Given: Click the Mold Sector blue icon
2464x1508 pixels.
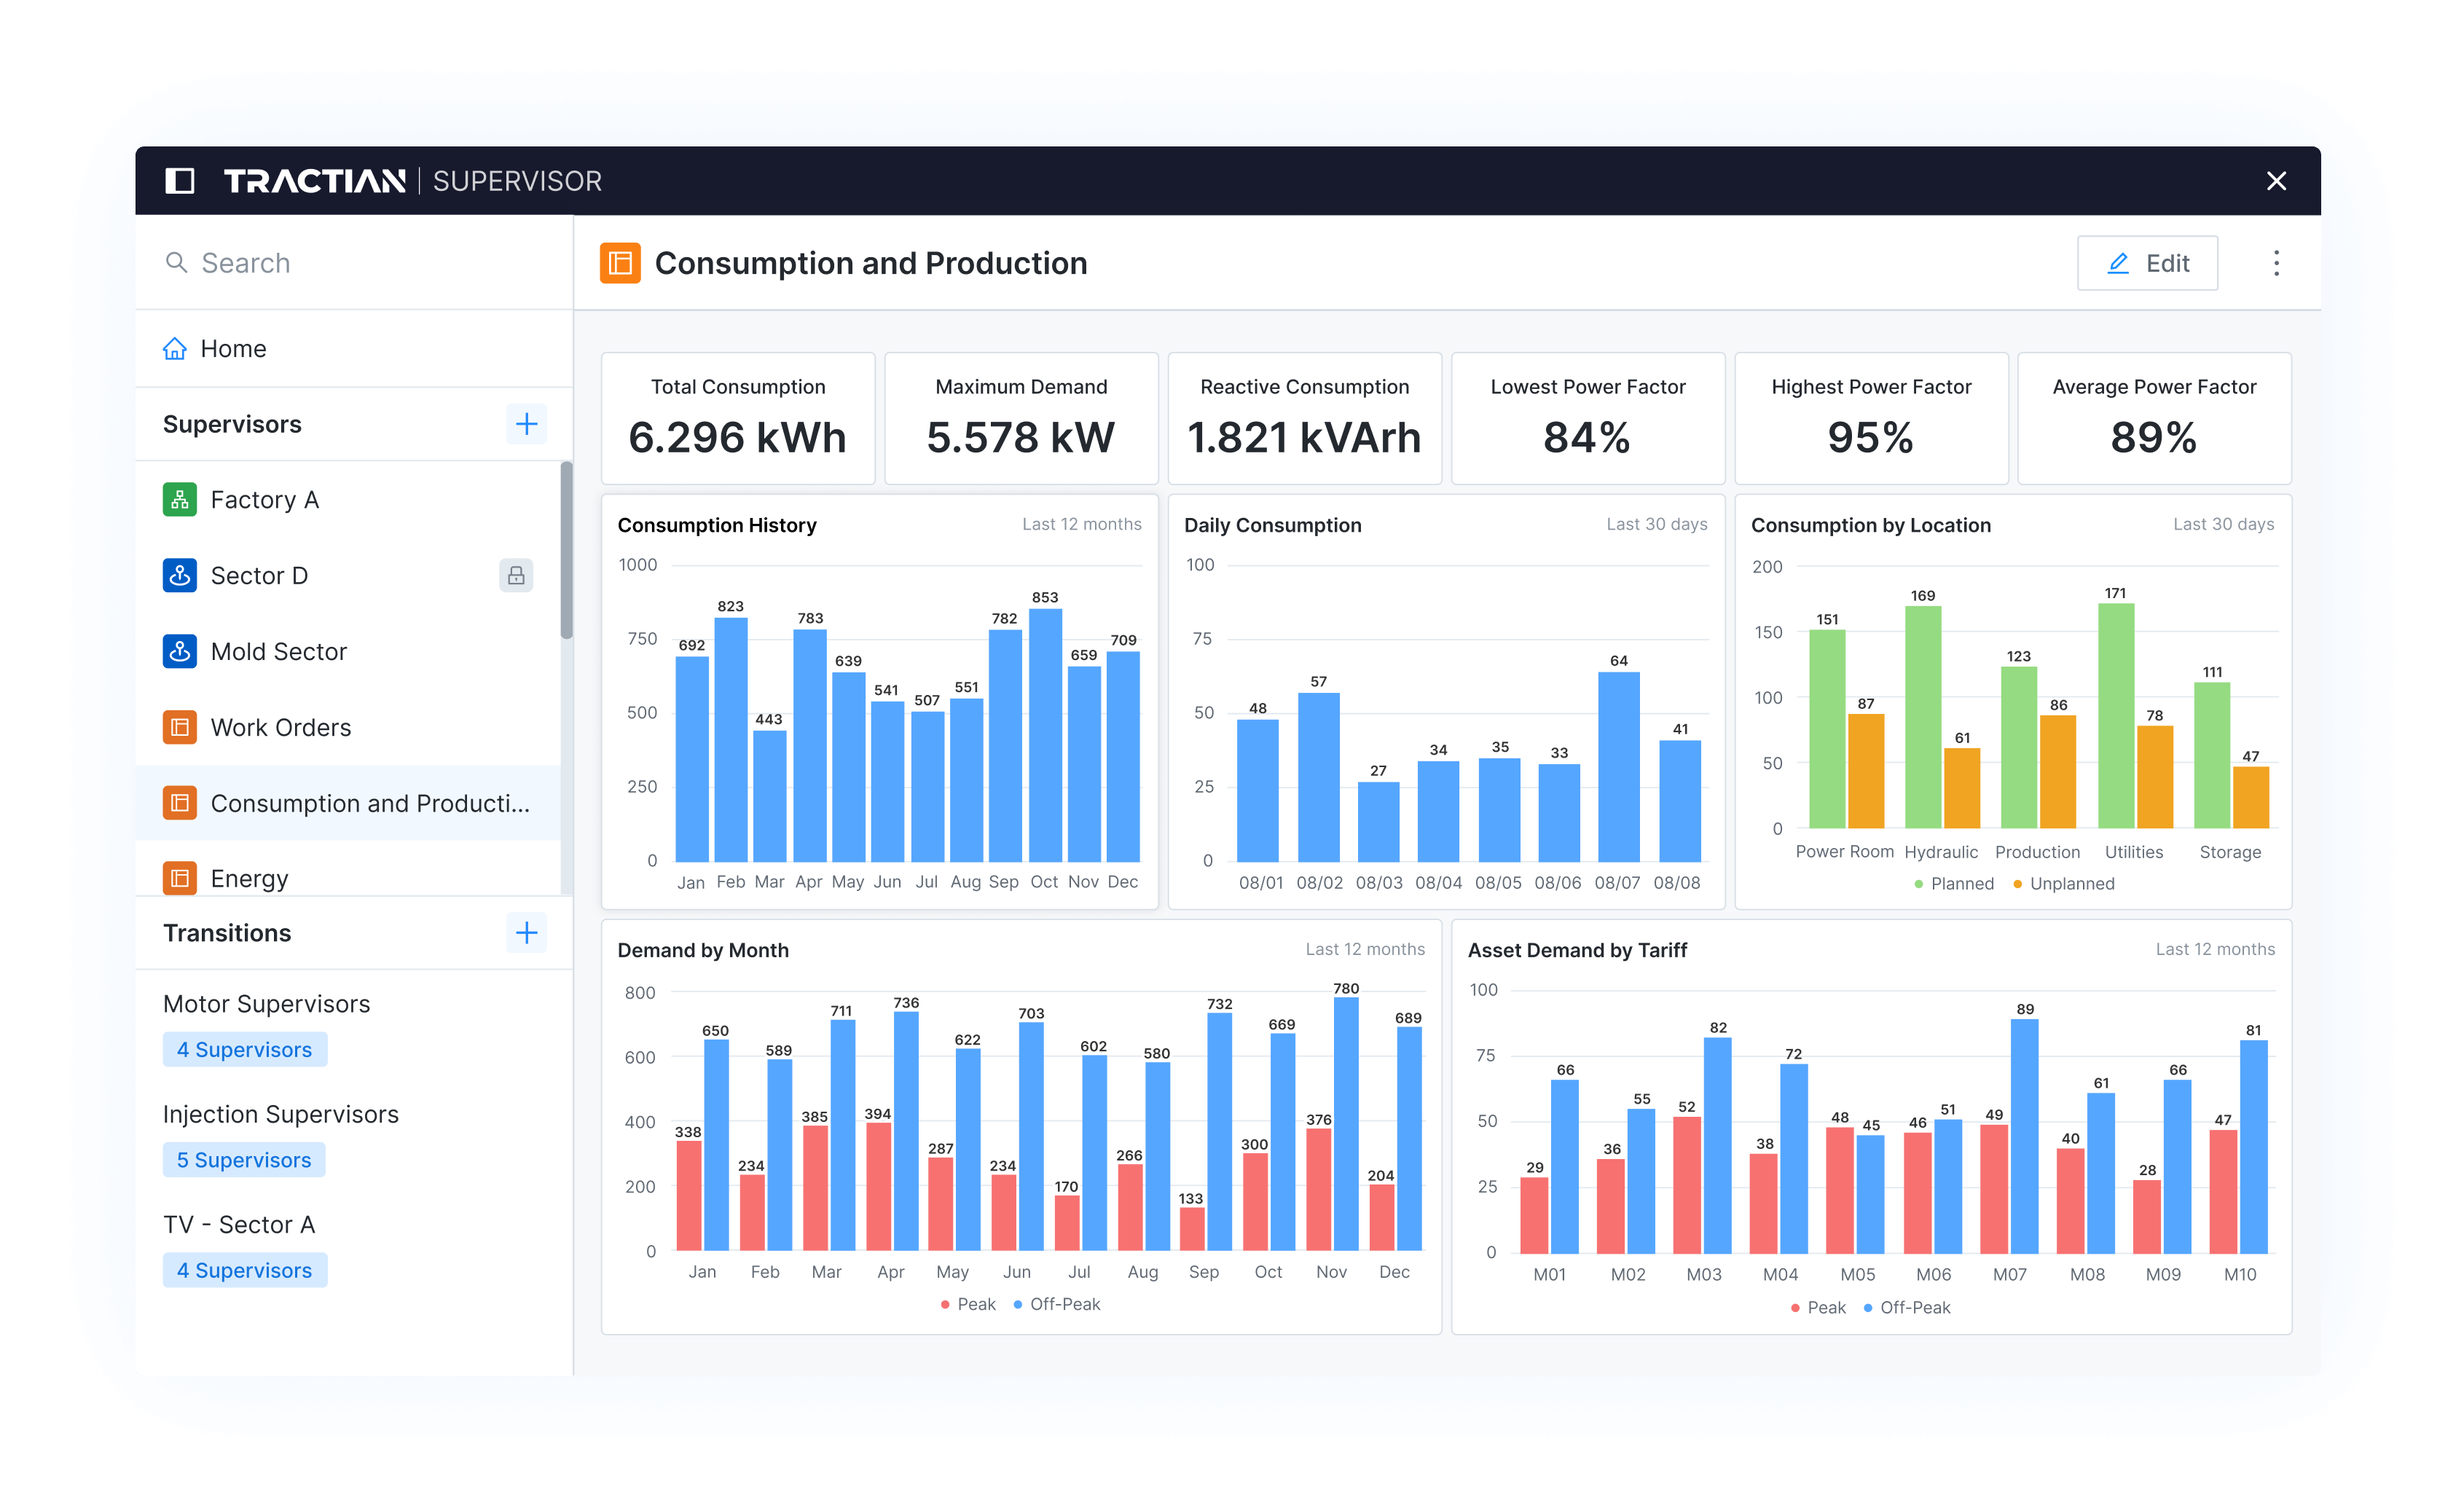Looking at the screenshot, I should point(180,651).
